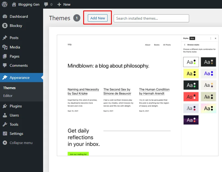Image resolution: width=222 pixels, height=172 pixels.
Task: Open the Blogging Gen site home icon
Action: pyautogui.click(x=14, y=5)
